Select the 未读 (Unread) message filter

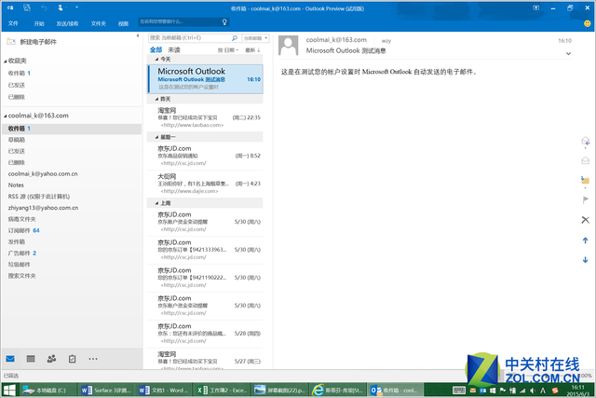tap(174, 49)
